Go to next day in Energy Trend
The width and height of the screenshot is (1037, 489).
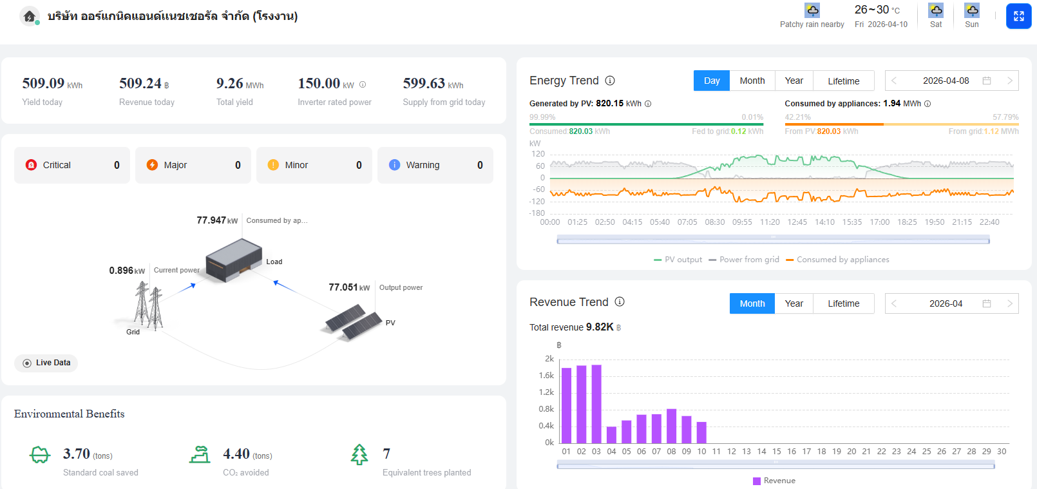point(1009,81)
